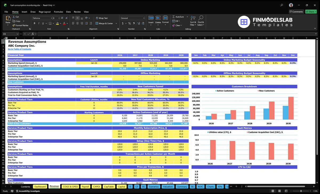Click the AutoSum sigma icon
Image resolution: width=320 pixels, height=194 pixels.
pos(174,17)
